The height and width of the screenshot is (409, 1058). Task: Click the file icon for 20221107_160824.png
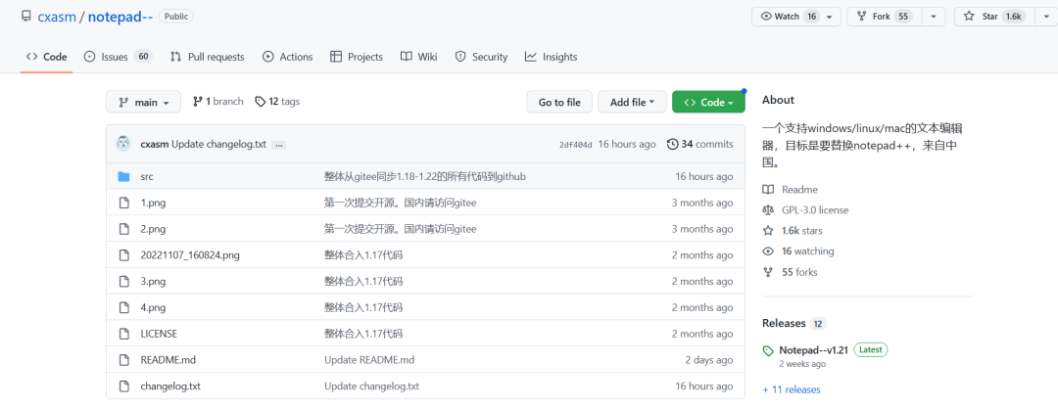pyautogui.click(x=123, y=255)
